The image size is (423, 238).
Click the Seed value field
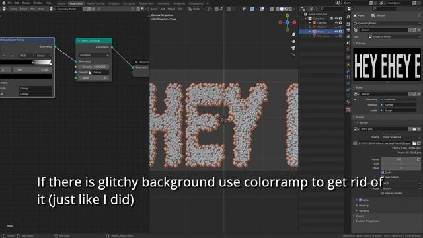tap(94, 78)
